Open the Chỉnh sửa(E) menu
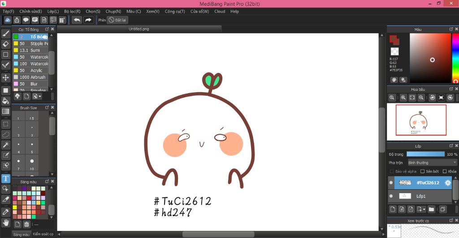 [x=31, y=11]
